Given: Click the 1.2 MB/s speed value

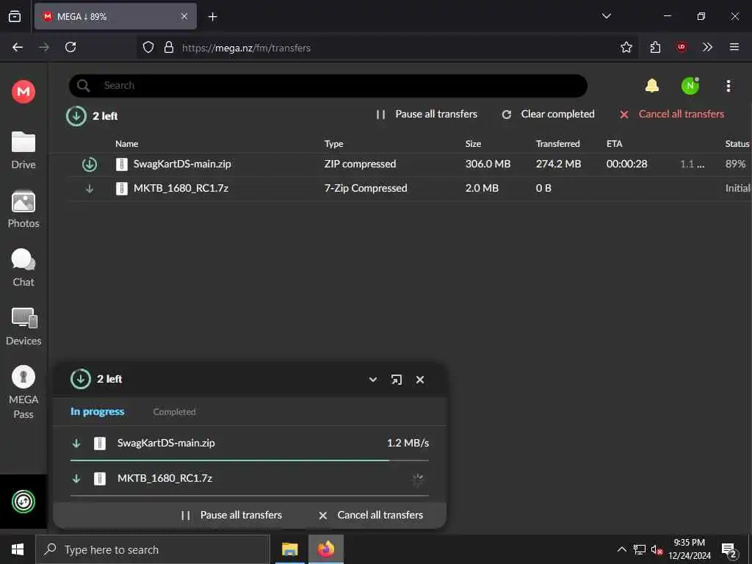Looking at the screenshot, I should click(408, 443).
